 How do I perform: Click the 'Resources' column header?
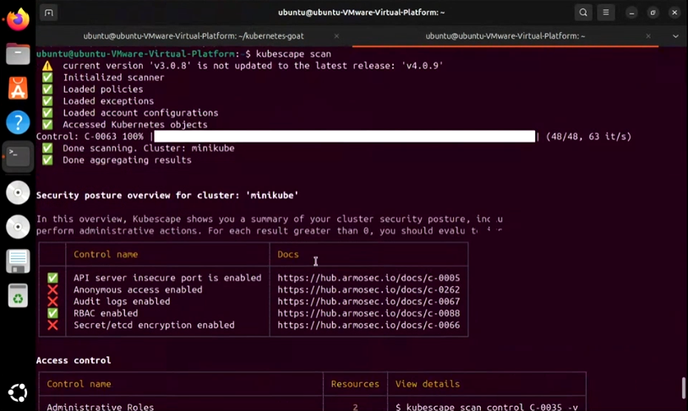[x=355, y=384]
